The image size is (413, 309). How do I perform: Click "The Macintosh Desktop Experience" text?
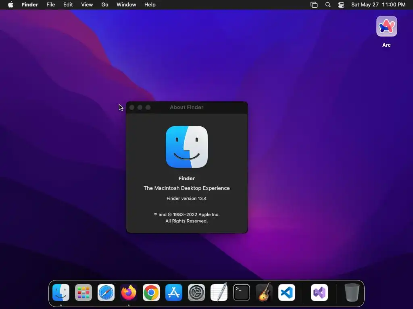186,188
